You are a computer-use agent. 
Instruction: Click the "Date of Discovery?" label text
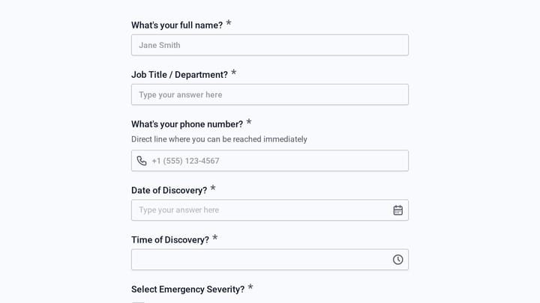[169, 190]
